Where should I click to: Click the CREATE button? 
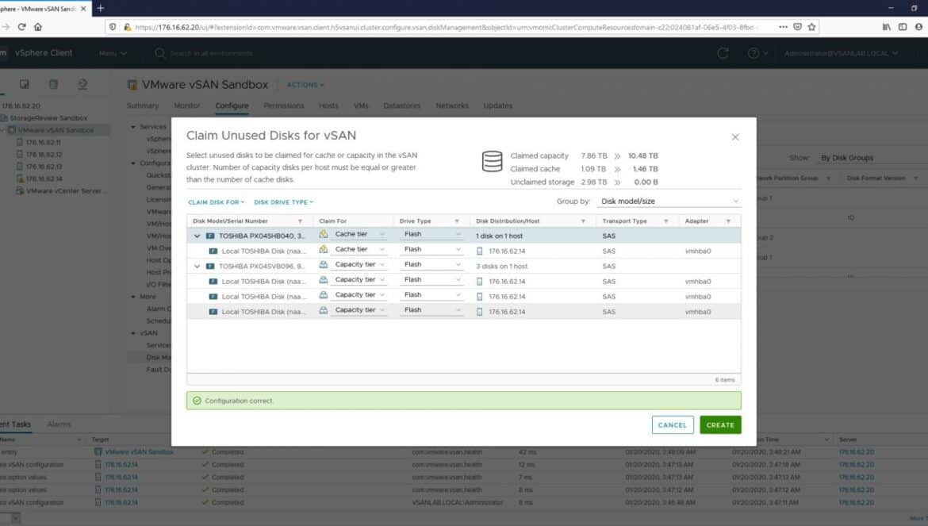(720, 424)
